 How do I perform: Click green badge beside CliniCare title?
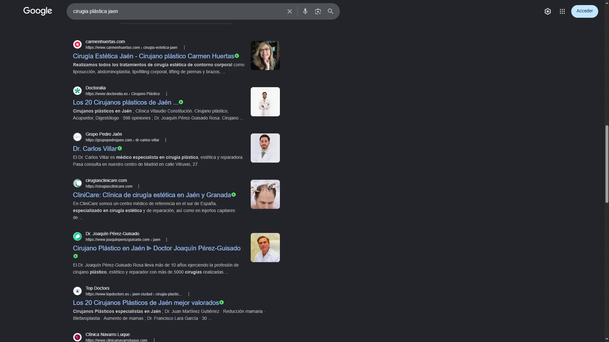[234, 195]
